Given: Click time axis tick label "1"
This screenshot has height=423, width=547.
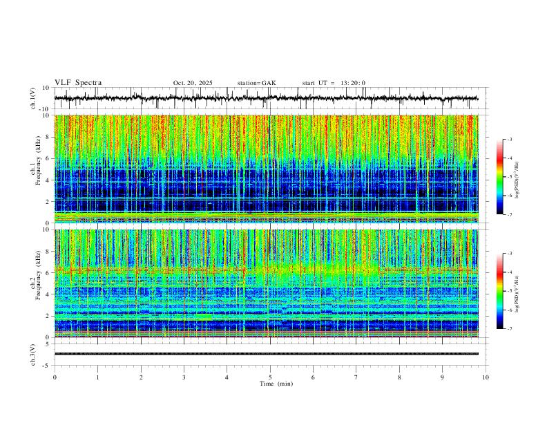Looking at the screenshot, I should [97, 377].
